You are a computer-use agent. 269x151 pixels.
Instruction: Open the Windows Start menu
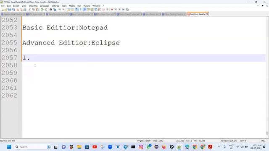(9, 147)
